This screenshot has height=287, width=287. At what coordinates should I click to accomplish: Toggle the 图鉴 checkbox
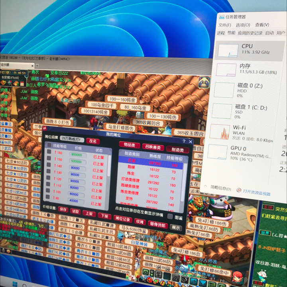click(x=170, y=216)
